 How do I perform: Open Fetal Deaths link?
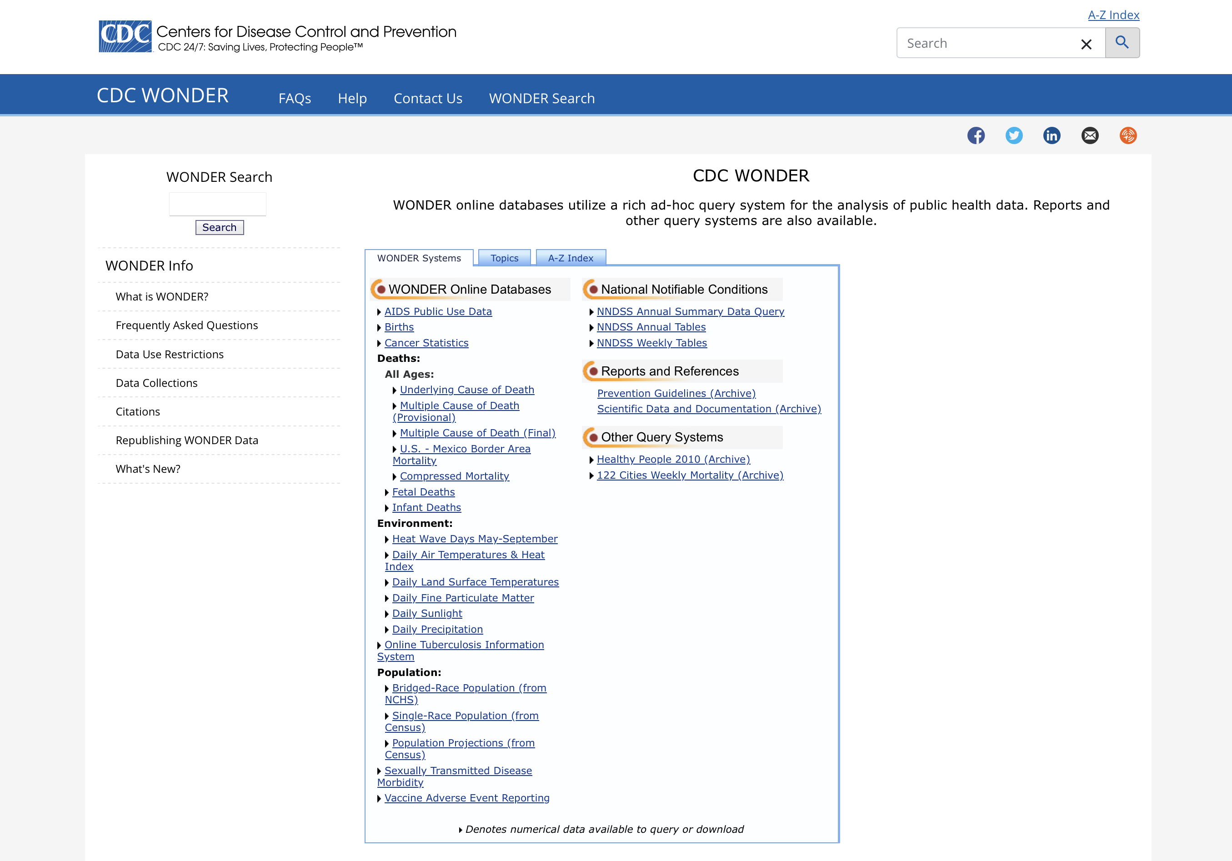[x=423, y=492]
